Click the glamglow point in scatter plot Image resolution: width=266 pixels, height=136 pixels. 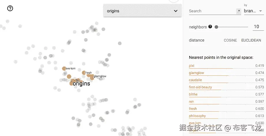pyautogui.click(x=92, y=77)
